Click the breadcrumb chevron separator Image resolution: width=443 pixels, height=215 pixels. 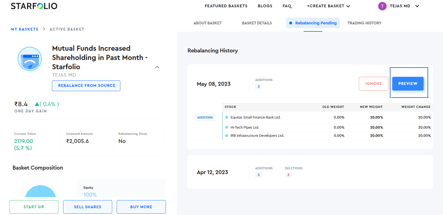pyautogui.click(x=44, y=29)
